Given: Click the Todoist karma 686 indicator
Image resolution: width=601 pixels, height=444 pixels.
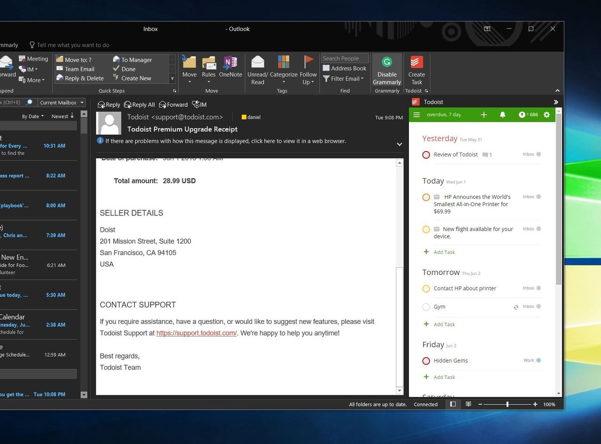Looking at the screenshot, I should coord(528,115).
